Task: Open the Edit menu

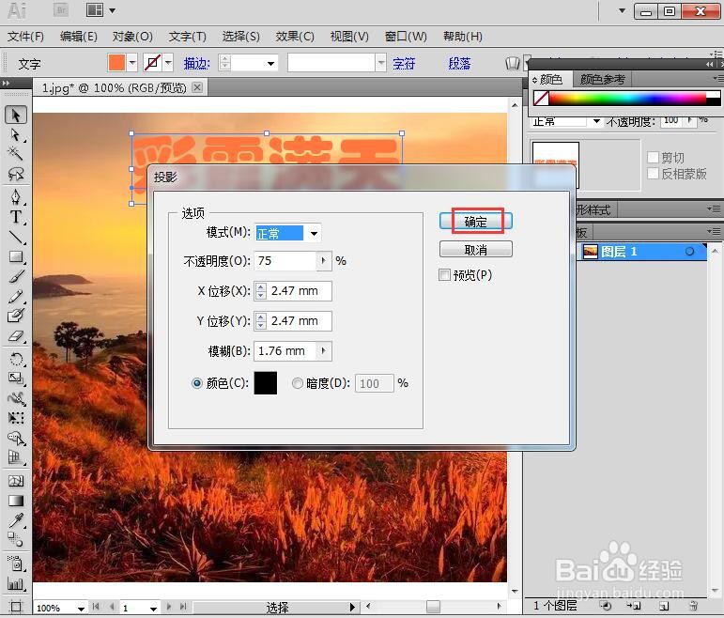Action: [x=79, y=37]
